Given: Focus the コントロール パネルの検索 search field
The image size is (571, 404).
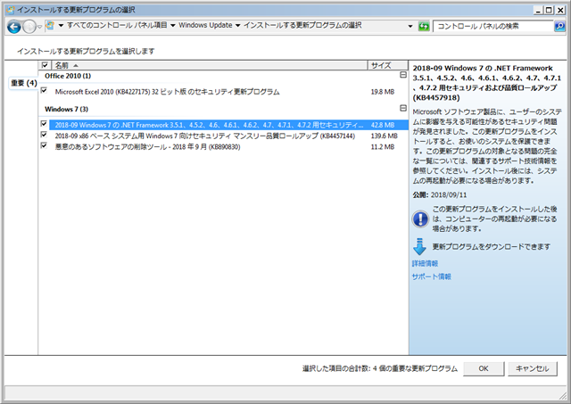Looking at the screenshot, I should tap(493, 26).
